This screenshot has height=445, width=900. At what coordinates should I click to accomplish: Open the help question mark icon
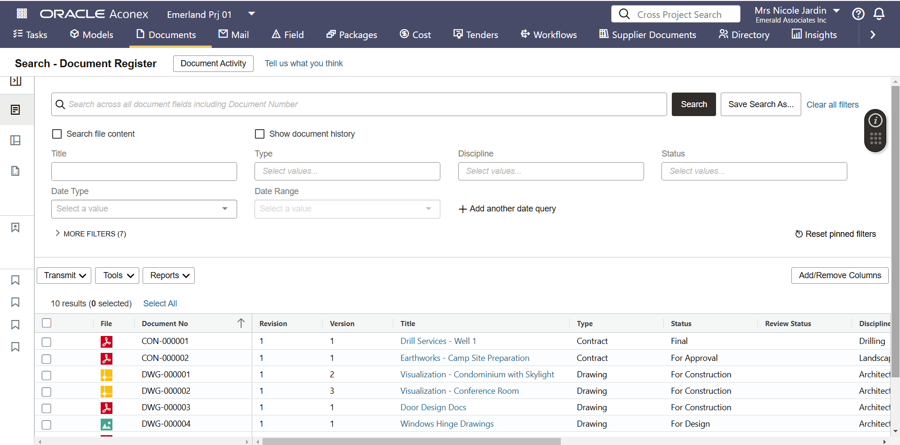[858, 14]
